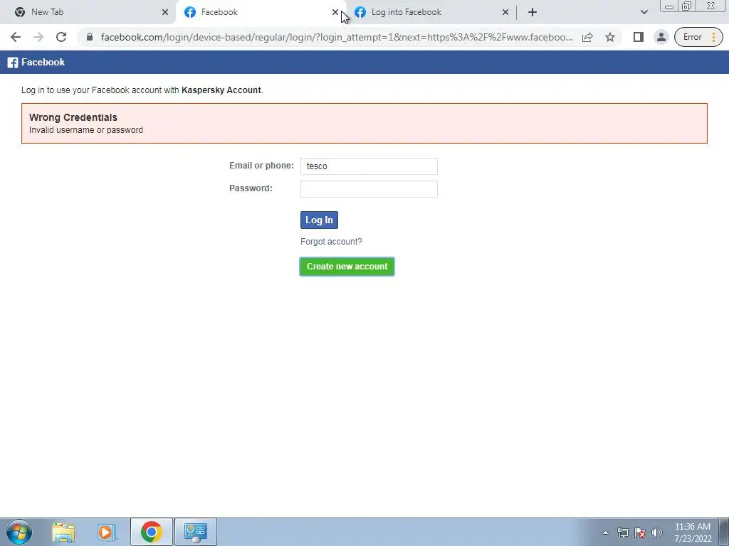Open the browser side panel
This screenshot has width=729, height=546.
click(x=639, y=37)
